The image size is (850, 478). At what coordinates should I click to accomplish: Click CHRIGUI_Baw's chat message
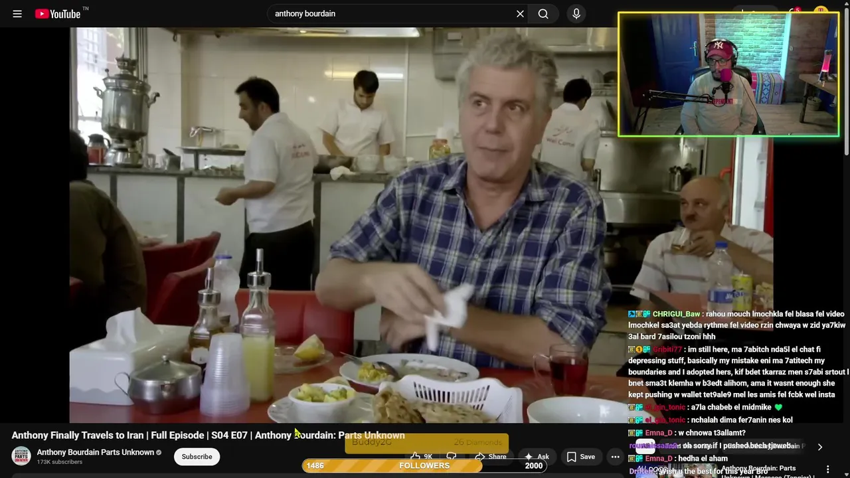(737, 325)
